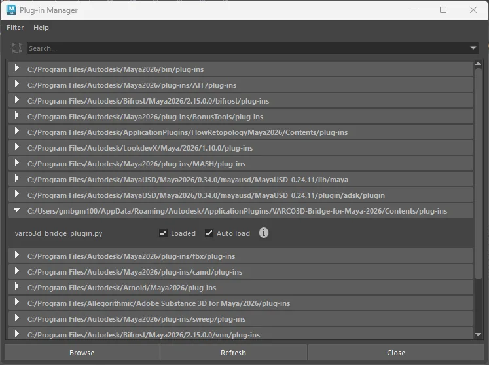Expand the MASH/plug-ins section

(x=17, y=163)
